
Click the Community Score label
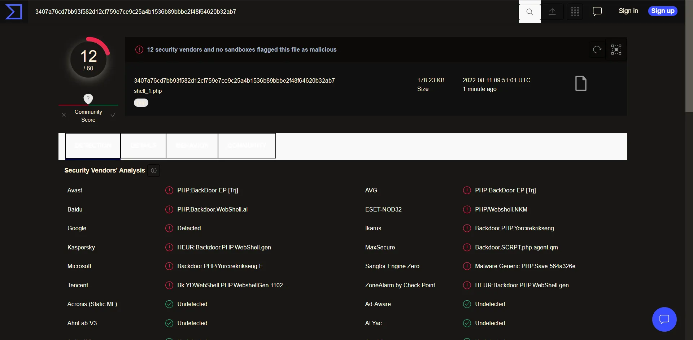(88, 116)
